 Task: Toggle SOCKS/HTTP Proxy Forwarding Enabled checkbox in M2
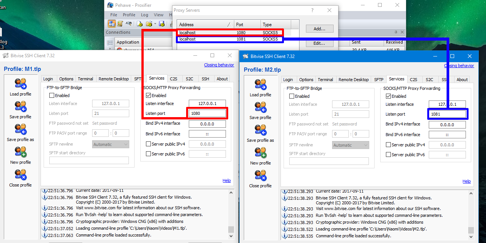point(389,96)
